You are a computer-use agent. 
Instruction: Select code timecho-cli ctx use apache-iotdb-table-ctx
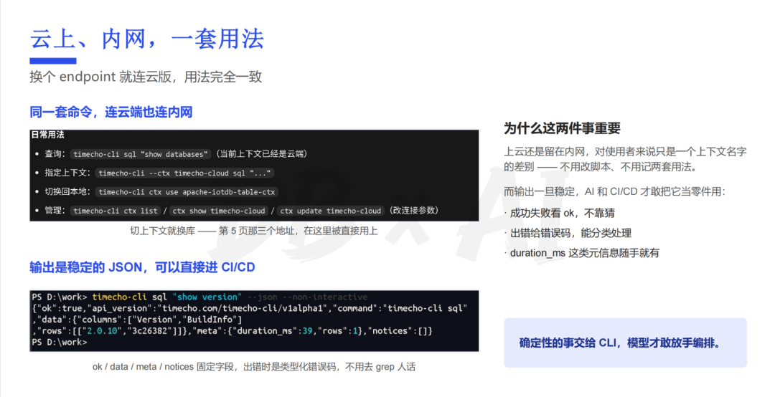(x=187, y=191)
